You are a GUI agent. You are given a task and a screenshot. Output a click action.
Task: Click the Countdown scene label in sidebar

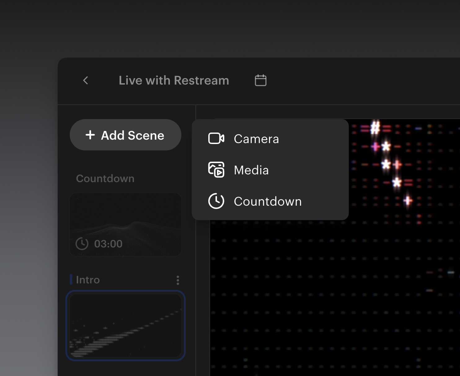point(105,178)
